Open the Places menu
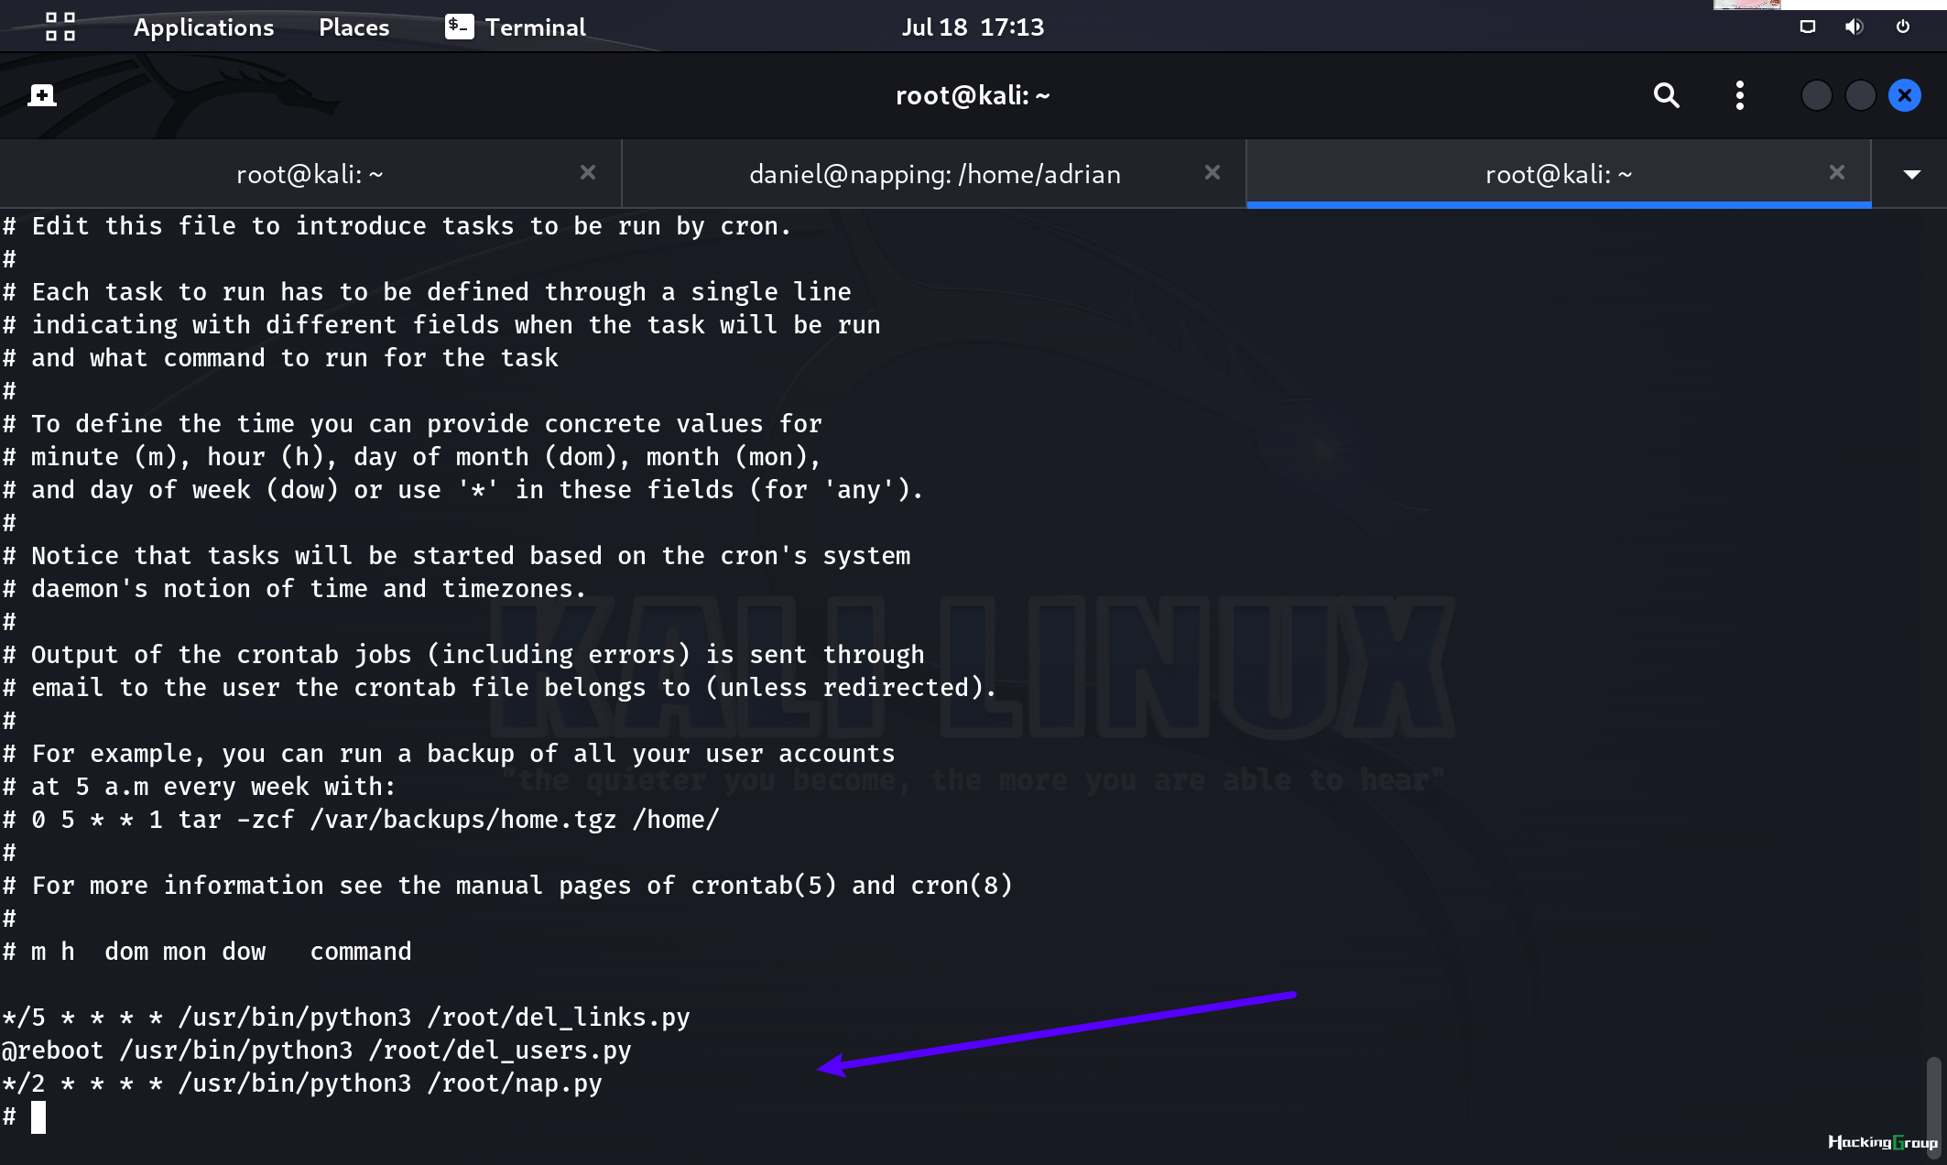Viewport: 1947px width, 1165px height. click(x=354, y=27)
